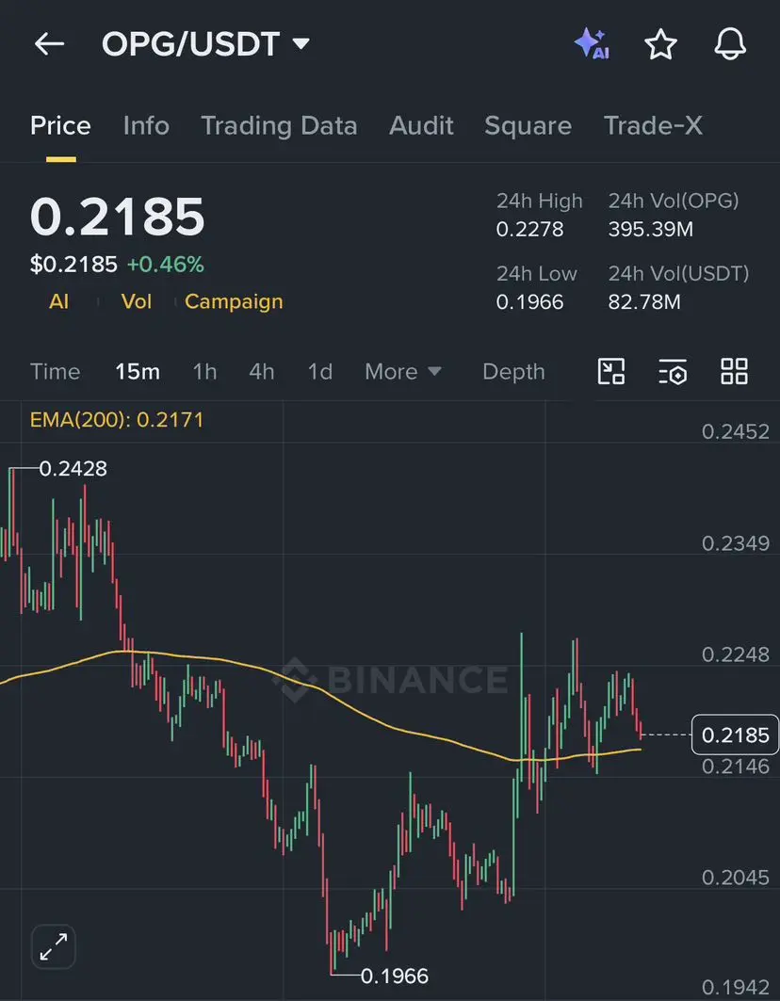Screen dimensions: 780x1001
Task: Tap the large 0.2185 price
Action: tap(118, 217)
